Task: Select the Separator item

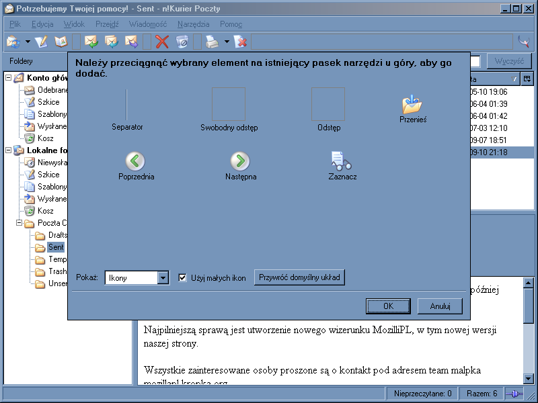Action: tap(127, 109)
